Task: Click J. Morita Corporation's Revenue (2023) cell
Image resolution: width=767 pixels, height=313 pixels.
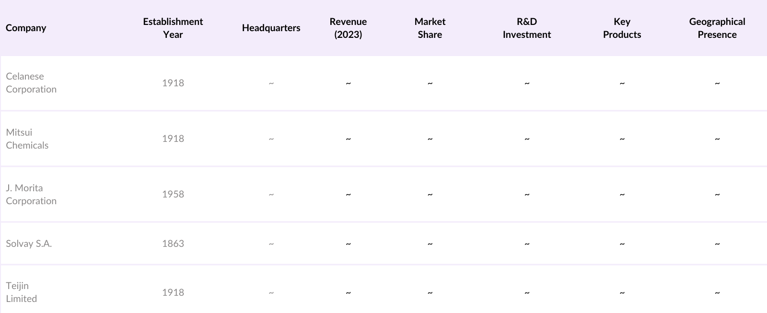Action: [348, 194]
